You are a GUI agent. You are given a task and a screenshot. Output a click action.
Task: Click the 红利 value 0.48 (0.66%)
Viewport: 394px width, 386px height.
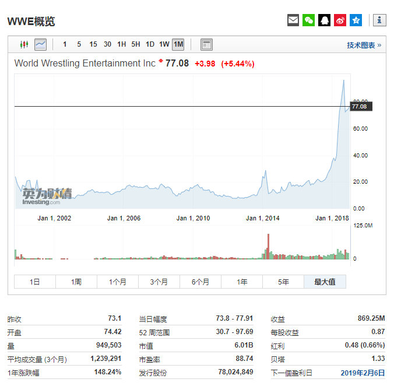click(365, 345)
